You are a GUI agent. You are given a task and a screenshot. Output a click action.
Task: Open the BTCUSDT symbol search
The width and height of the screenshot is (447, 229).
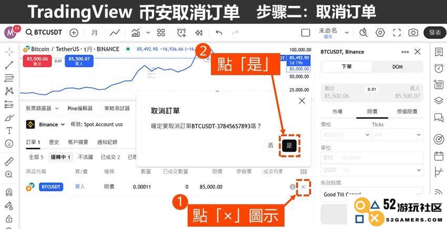(44, 32)
